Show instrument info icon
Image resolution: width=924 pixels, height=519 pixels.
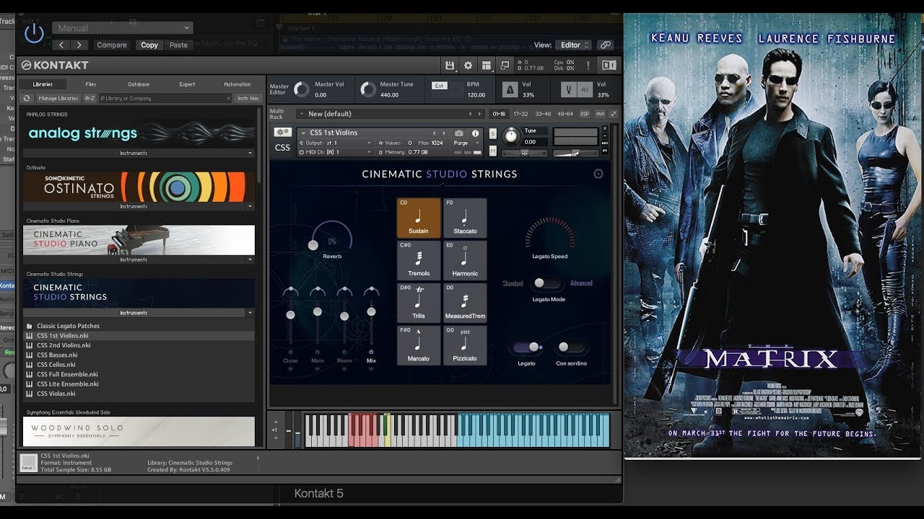475,133
